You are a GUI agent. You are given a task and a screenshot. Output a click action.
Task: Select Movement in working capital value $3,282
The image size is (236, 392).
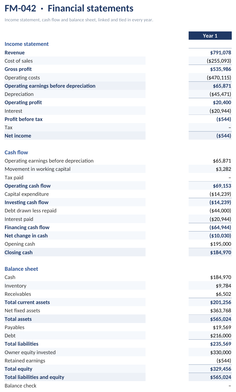point(223,169)
